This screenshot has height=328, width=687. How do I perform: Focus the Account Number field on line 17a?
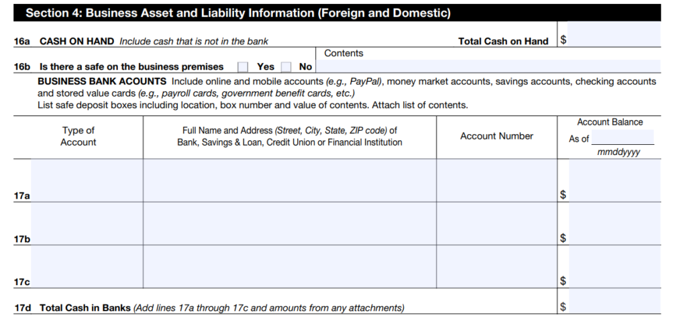point(496,180)
